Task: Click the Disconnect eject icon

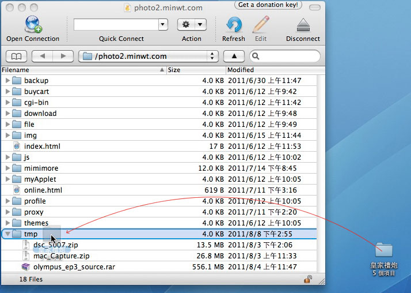Action: coord(303,25)
